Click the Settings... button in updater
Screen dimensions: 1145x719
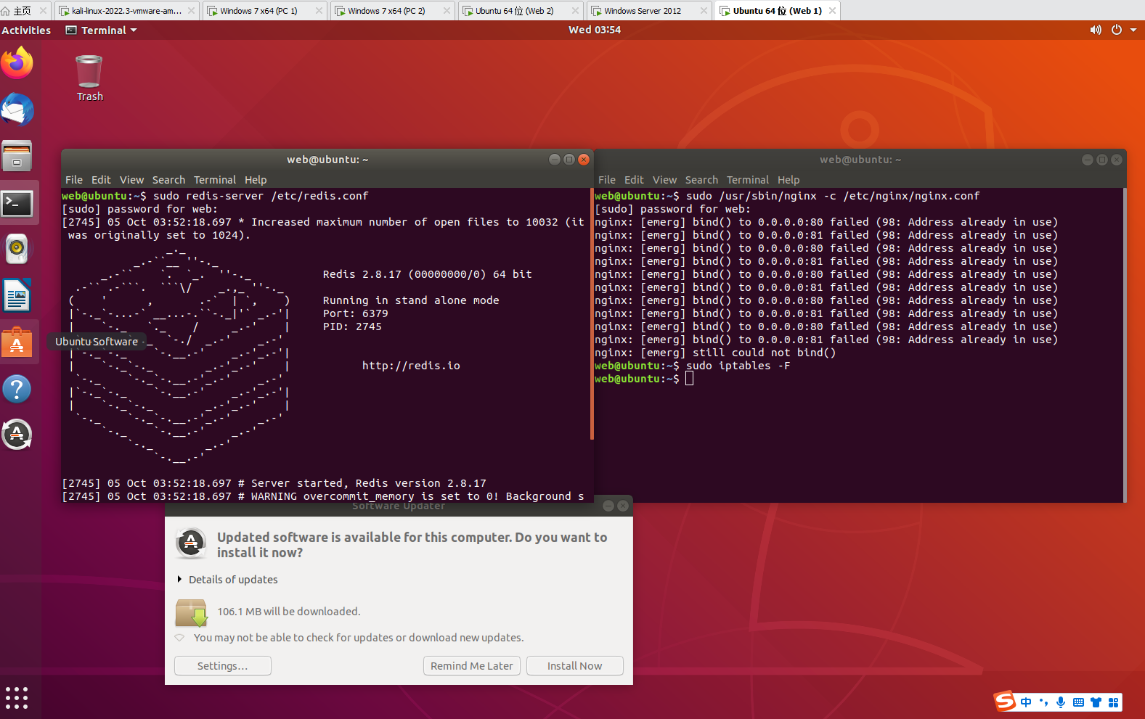tap(223, 666)
